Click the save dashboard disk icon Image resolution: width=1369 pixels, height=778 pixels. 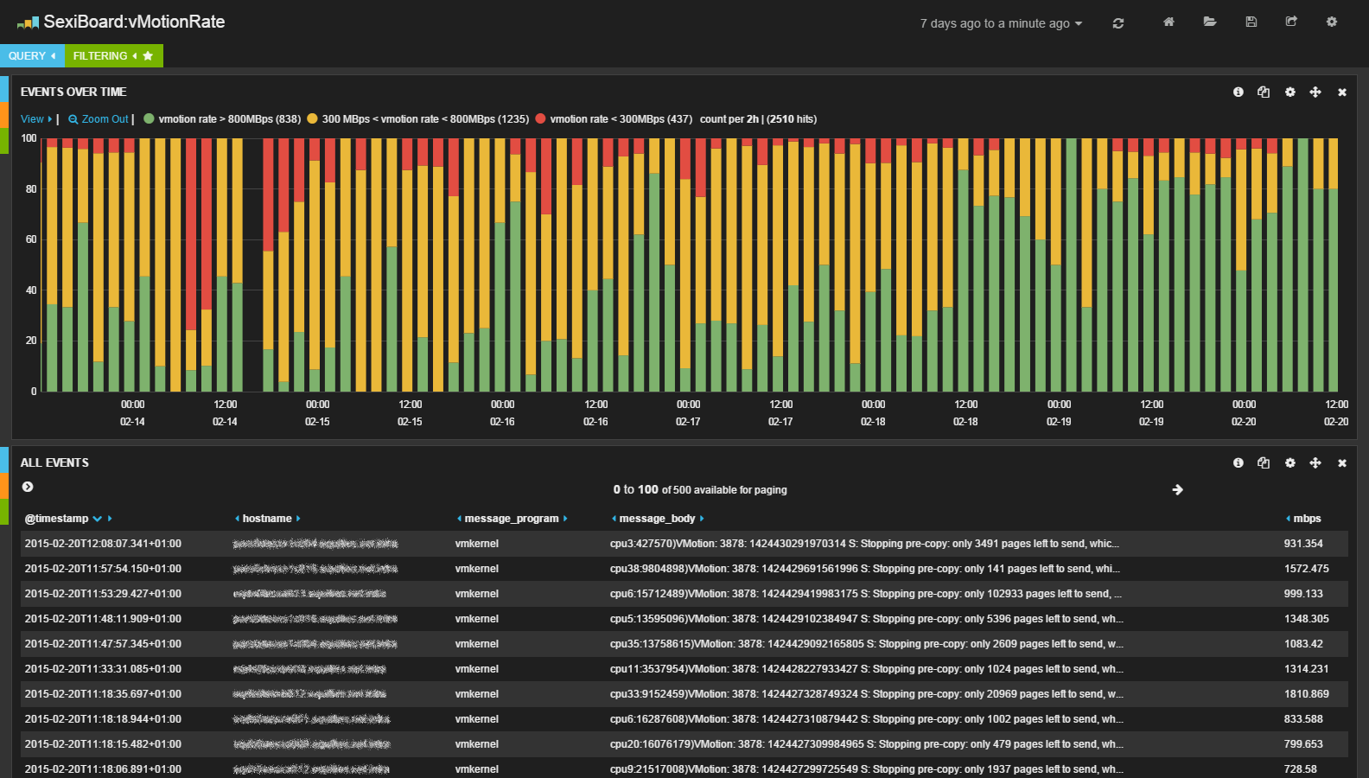(x=1251, y=22)
